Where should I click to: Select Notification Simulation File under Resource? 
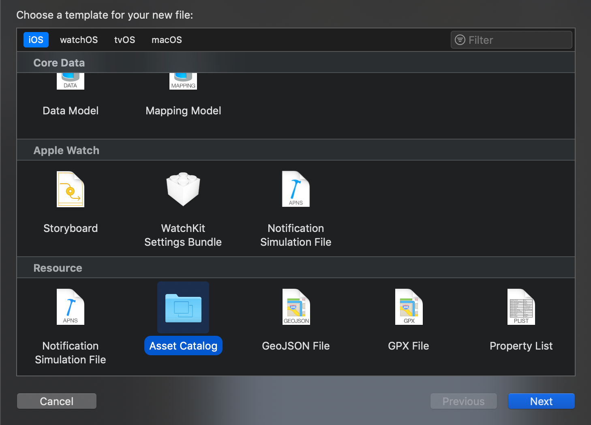coord(70,307)
